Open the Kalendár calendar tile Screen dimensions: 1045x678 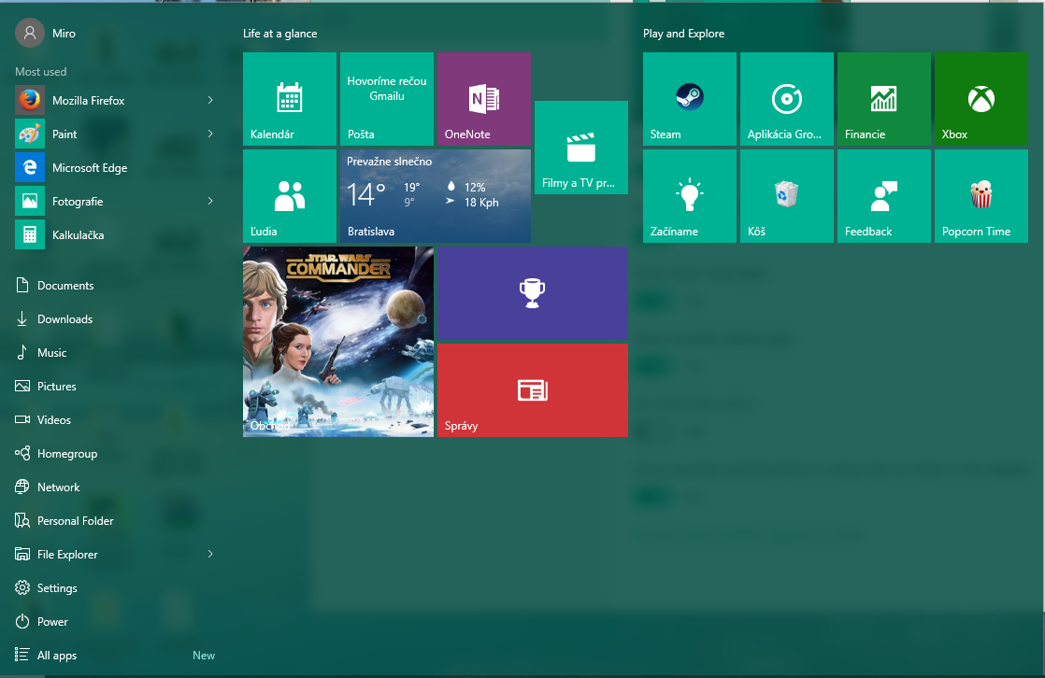289,99
